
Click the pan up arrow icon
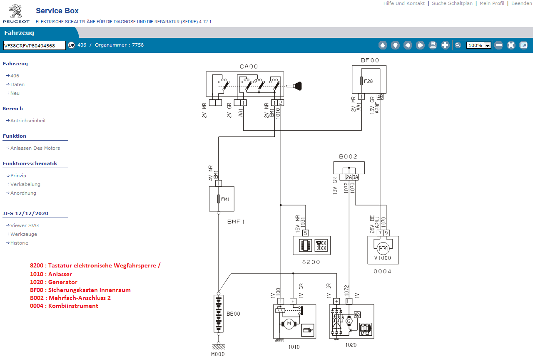coord(383,45)
